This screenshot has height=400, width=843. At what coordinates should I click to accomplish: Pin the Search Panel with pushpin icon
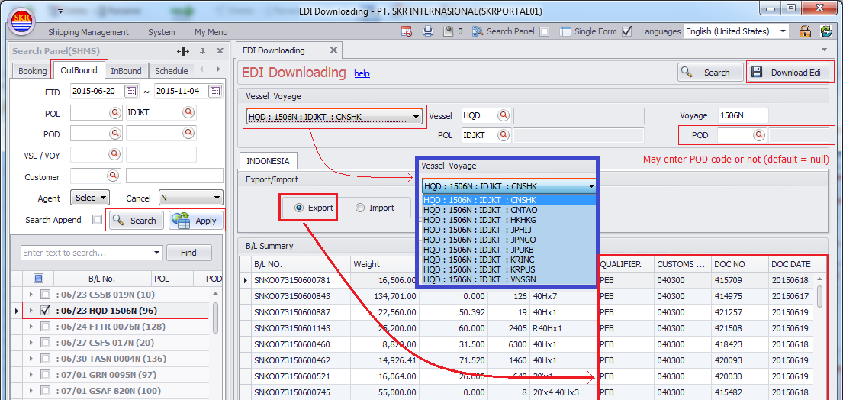coord(203,51)
